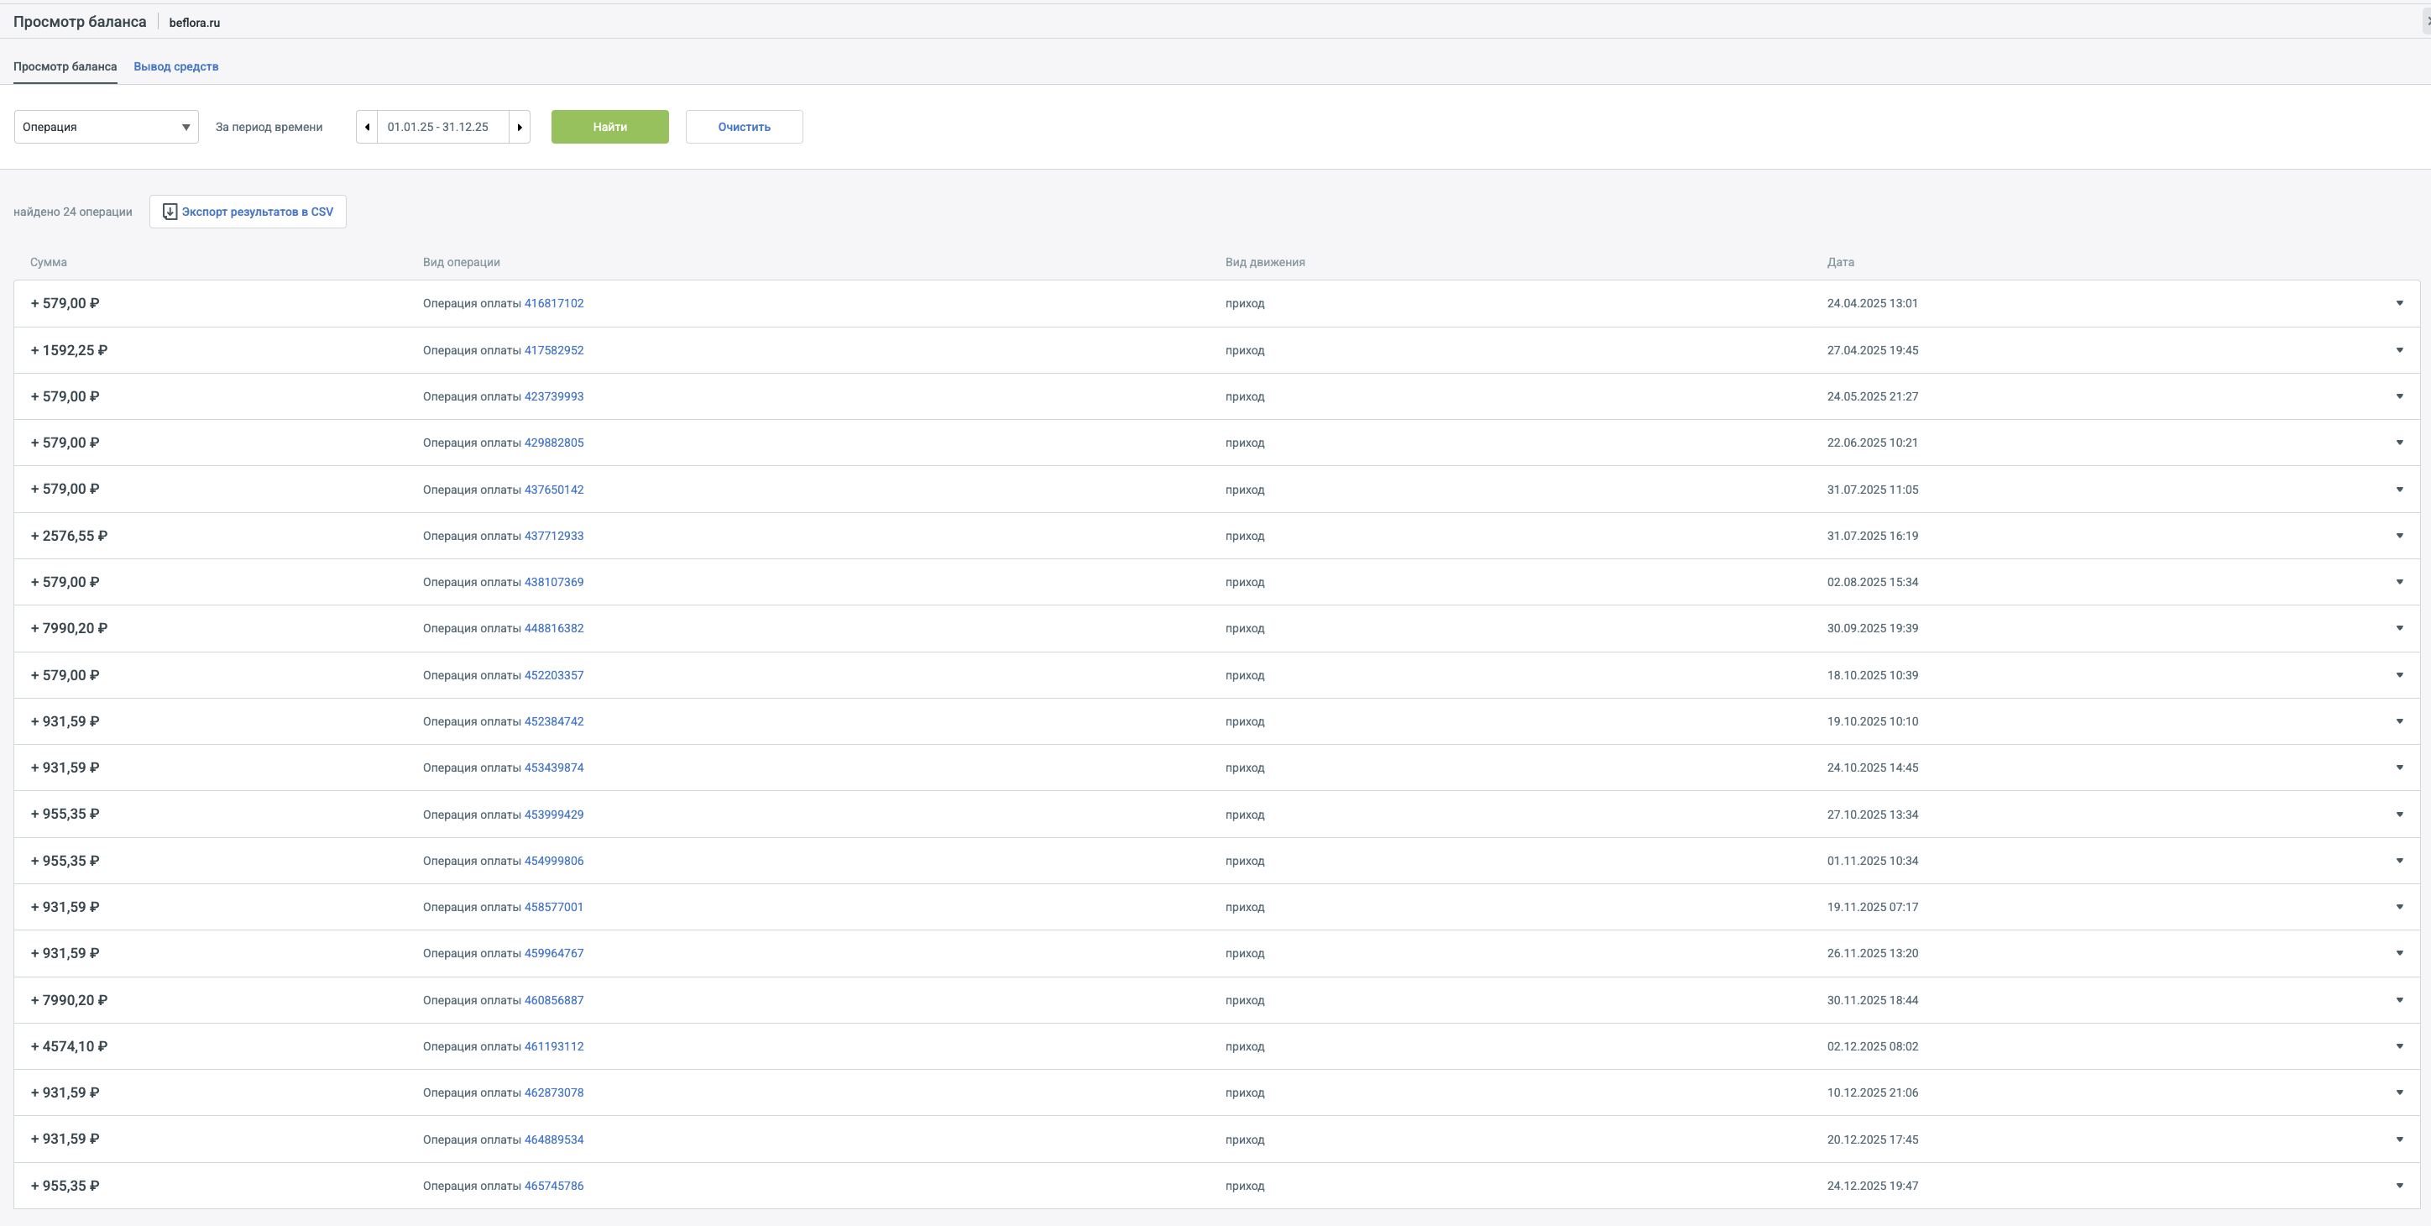2431x1226 pixels.
Task: Expand the row dated 02.12.2025 08:02
Action: pos(2399,1045)
